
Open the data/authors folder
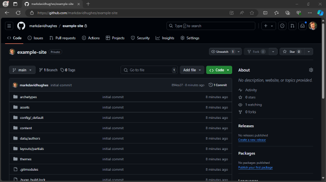[30, 139]
